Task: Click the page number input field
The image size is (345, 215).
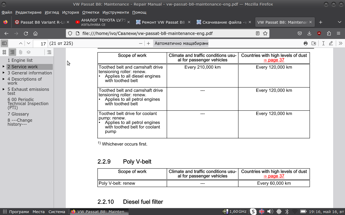Action: (40, 44)
